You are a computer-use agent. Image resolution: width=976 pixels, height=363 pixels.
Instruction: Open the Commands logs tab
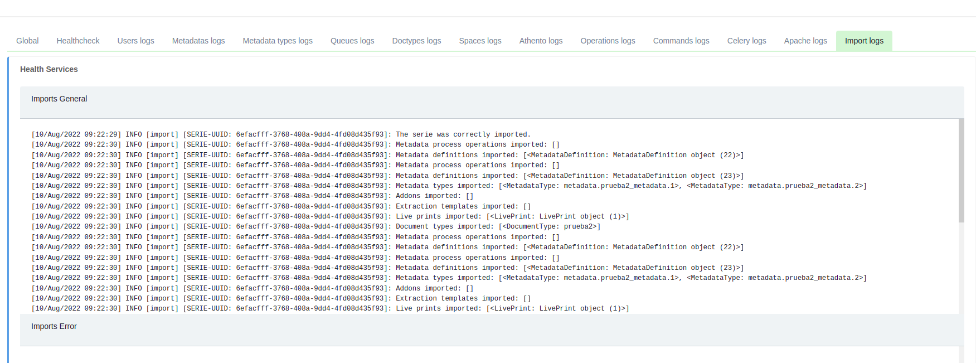click(x=681, y=41)
